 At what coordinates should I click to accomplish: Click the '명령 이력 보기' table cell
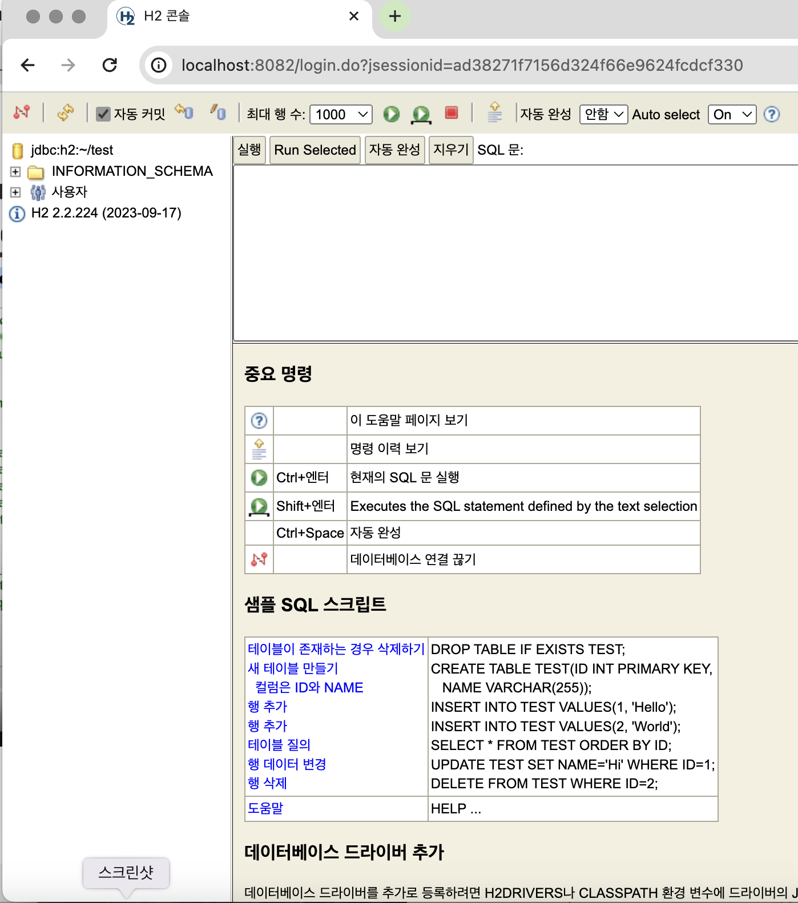coord(523,449)
